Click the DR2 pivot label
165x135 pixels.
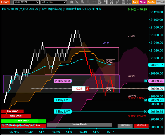110,62
